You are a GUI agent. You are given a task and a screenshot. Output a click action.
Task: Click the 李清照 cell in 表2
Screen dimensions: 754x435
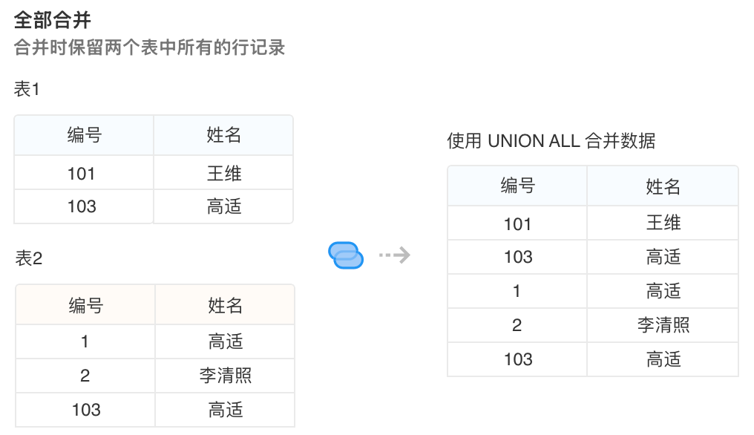pos(226,376)
